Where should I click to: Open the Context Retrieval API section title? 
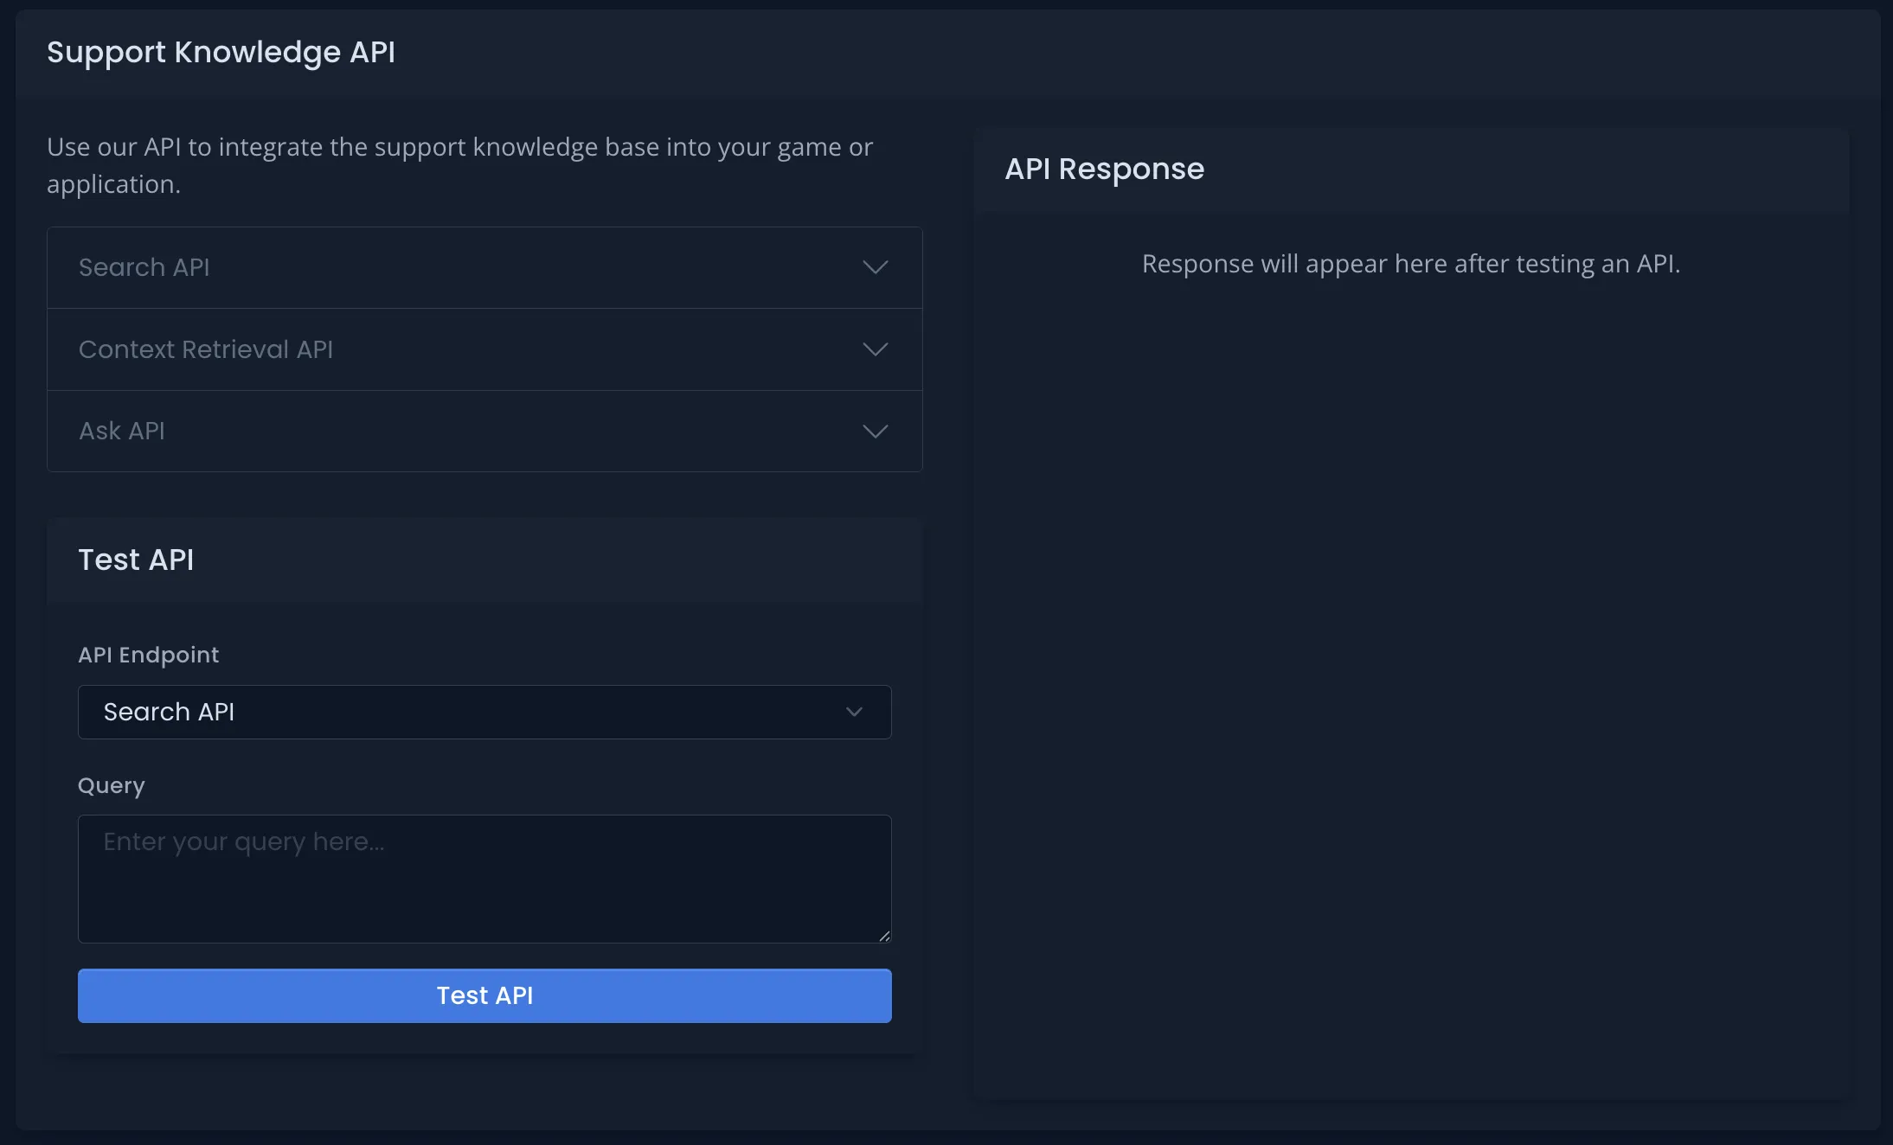[x=206, y=349]
